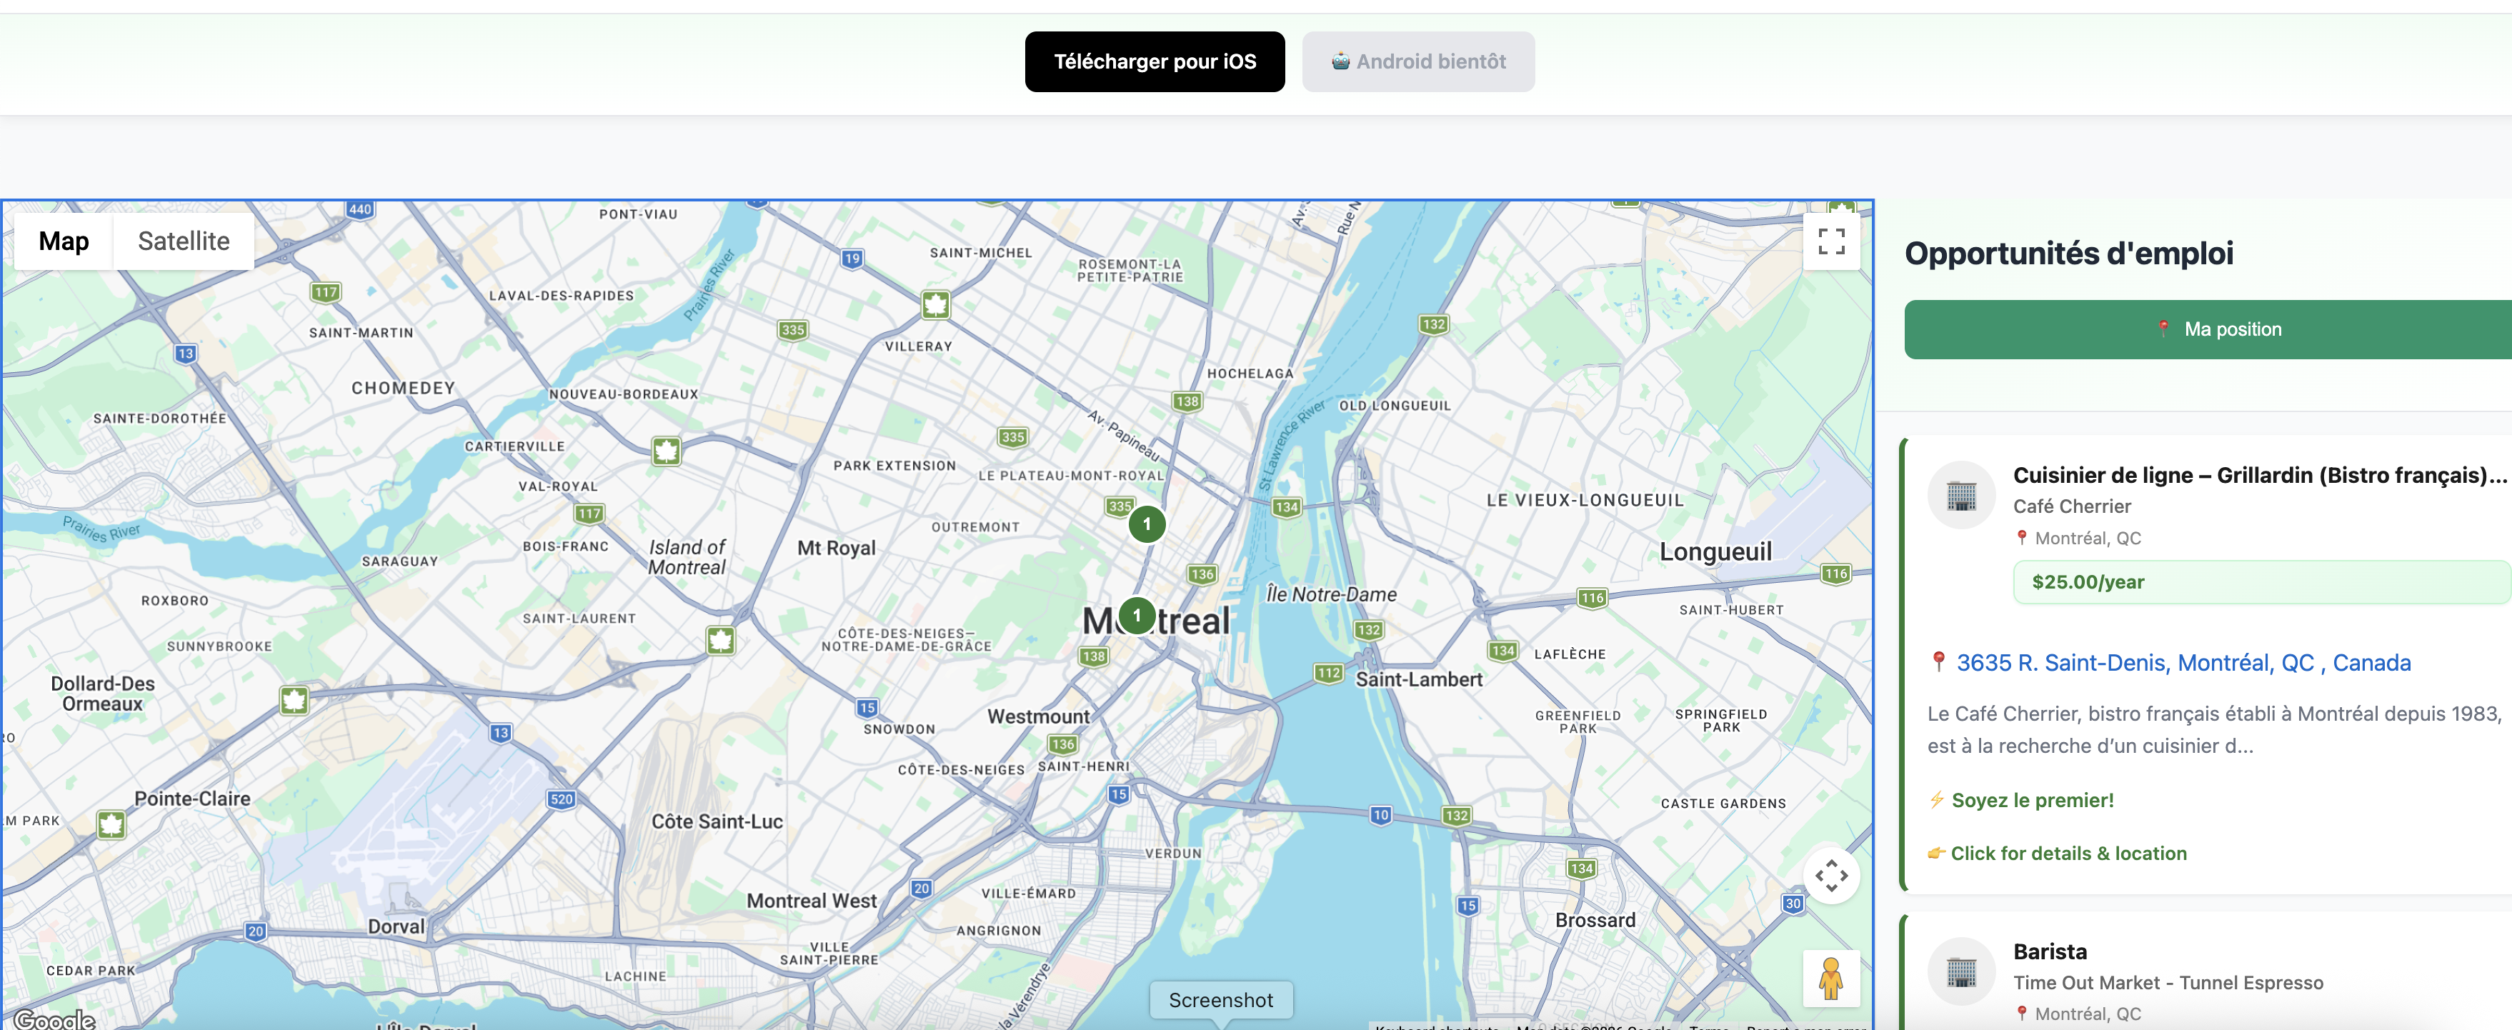2512x1030 pixels.
Task: Click the Montreal West map label
Action: click(x=812, y=901)
